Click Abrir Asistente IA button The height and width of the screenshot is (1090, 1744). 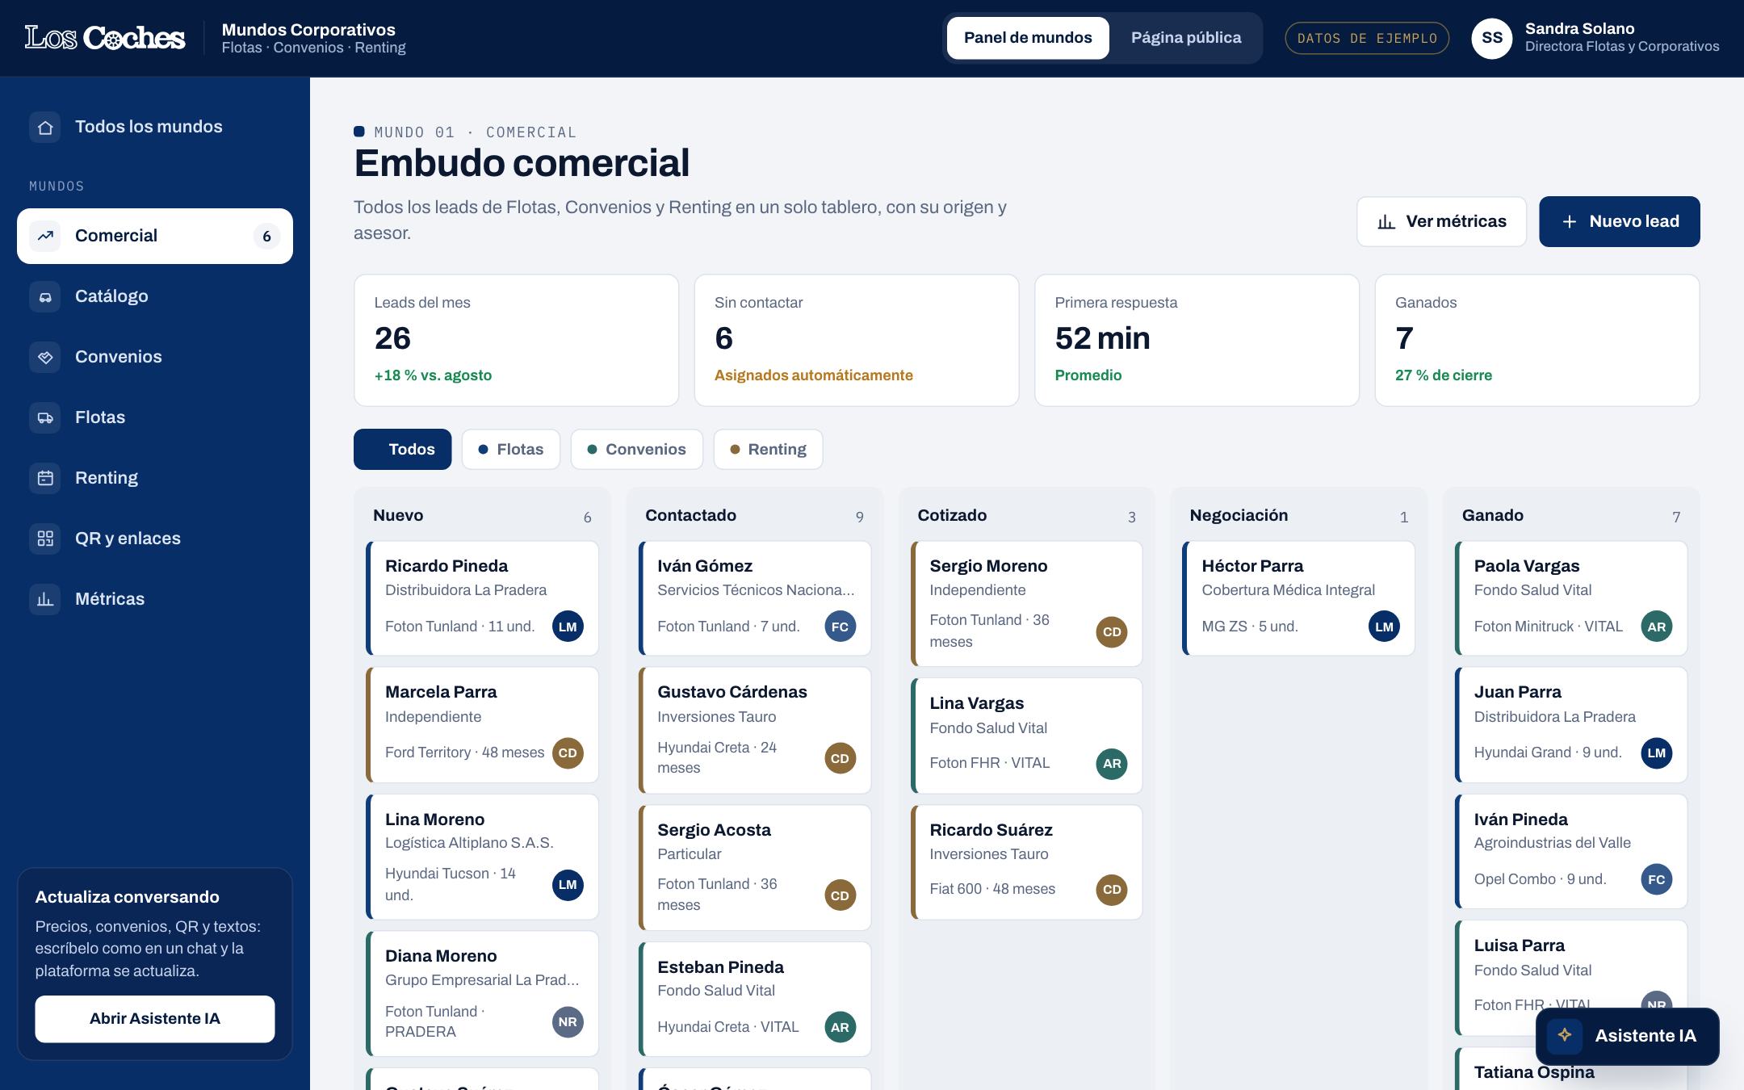click(155, 1019)
